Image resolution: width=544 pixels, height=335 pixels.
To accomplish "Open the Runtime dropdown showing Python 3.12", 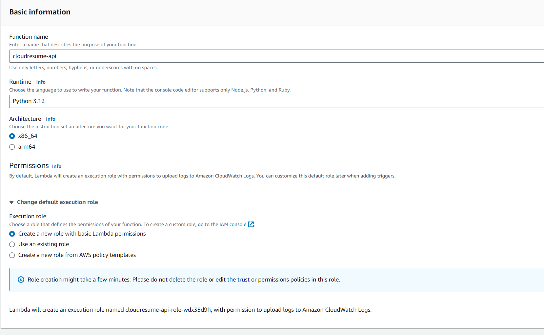I will [x=276, y=101].
